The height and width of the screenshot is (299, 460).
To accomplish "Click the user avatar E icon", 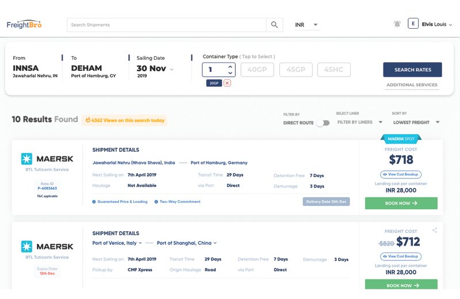I will click(413, 24).
